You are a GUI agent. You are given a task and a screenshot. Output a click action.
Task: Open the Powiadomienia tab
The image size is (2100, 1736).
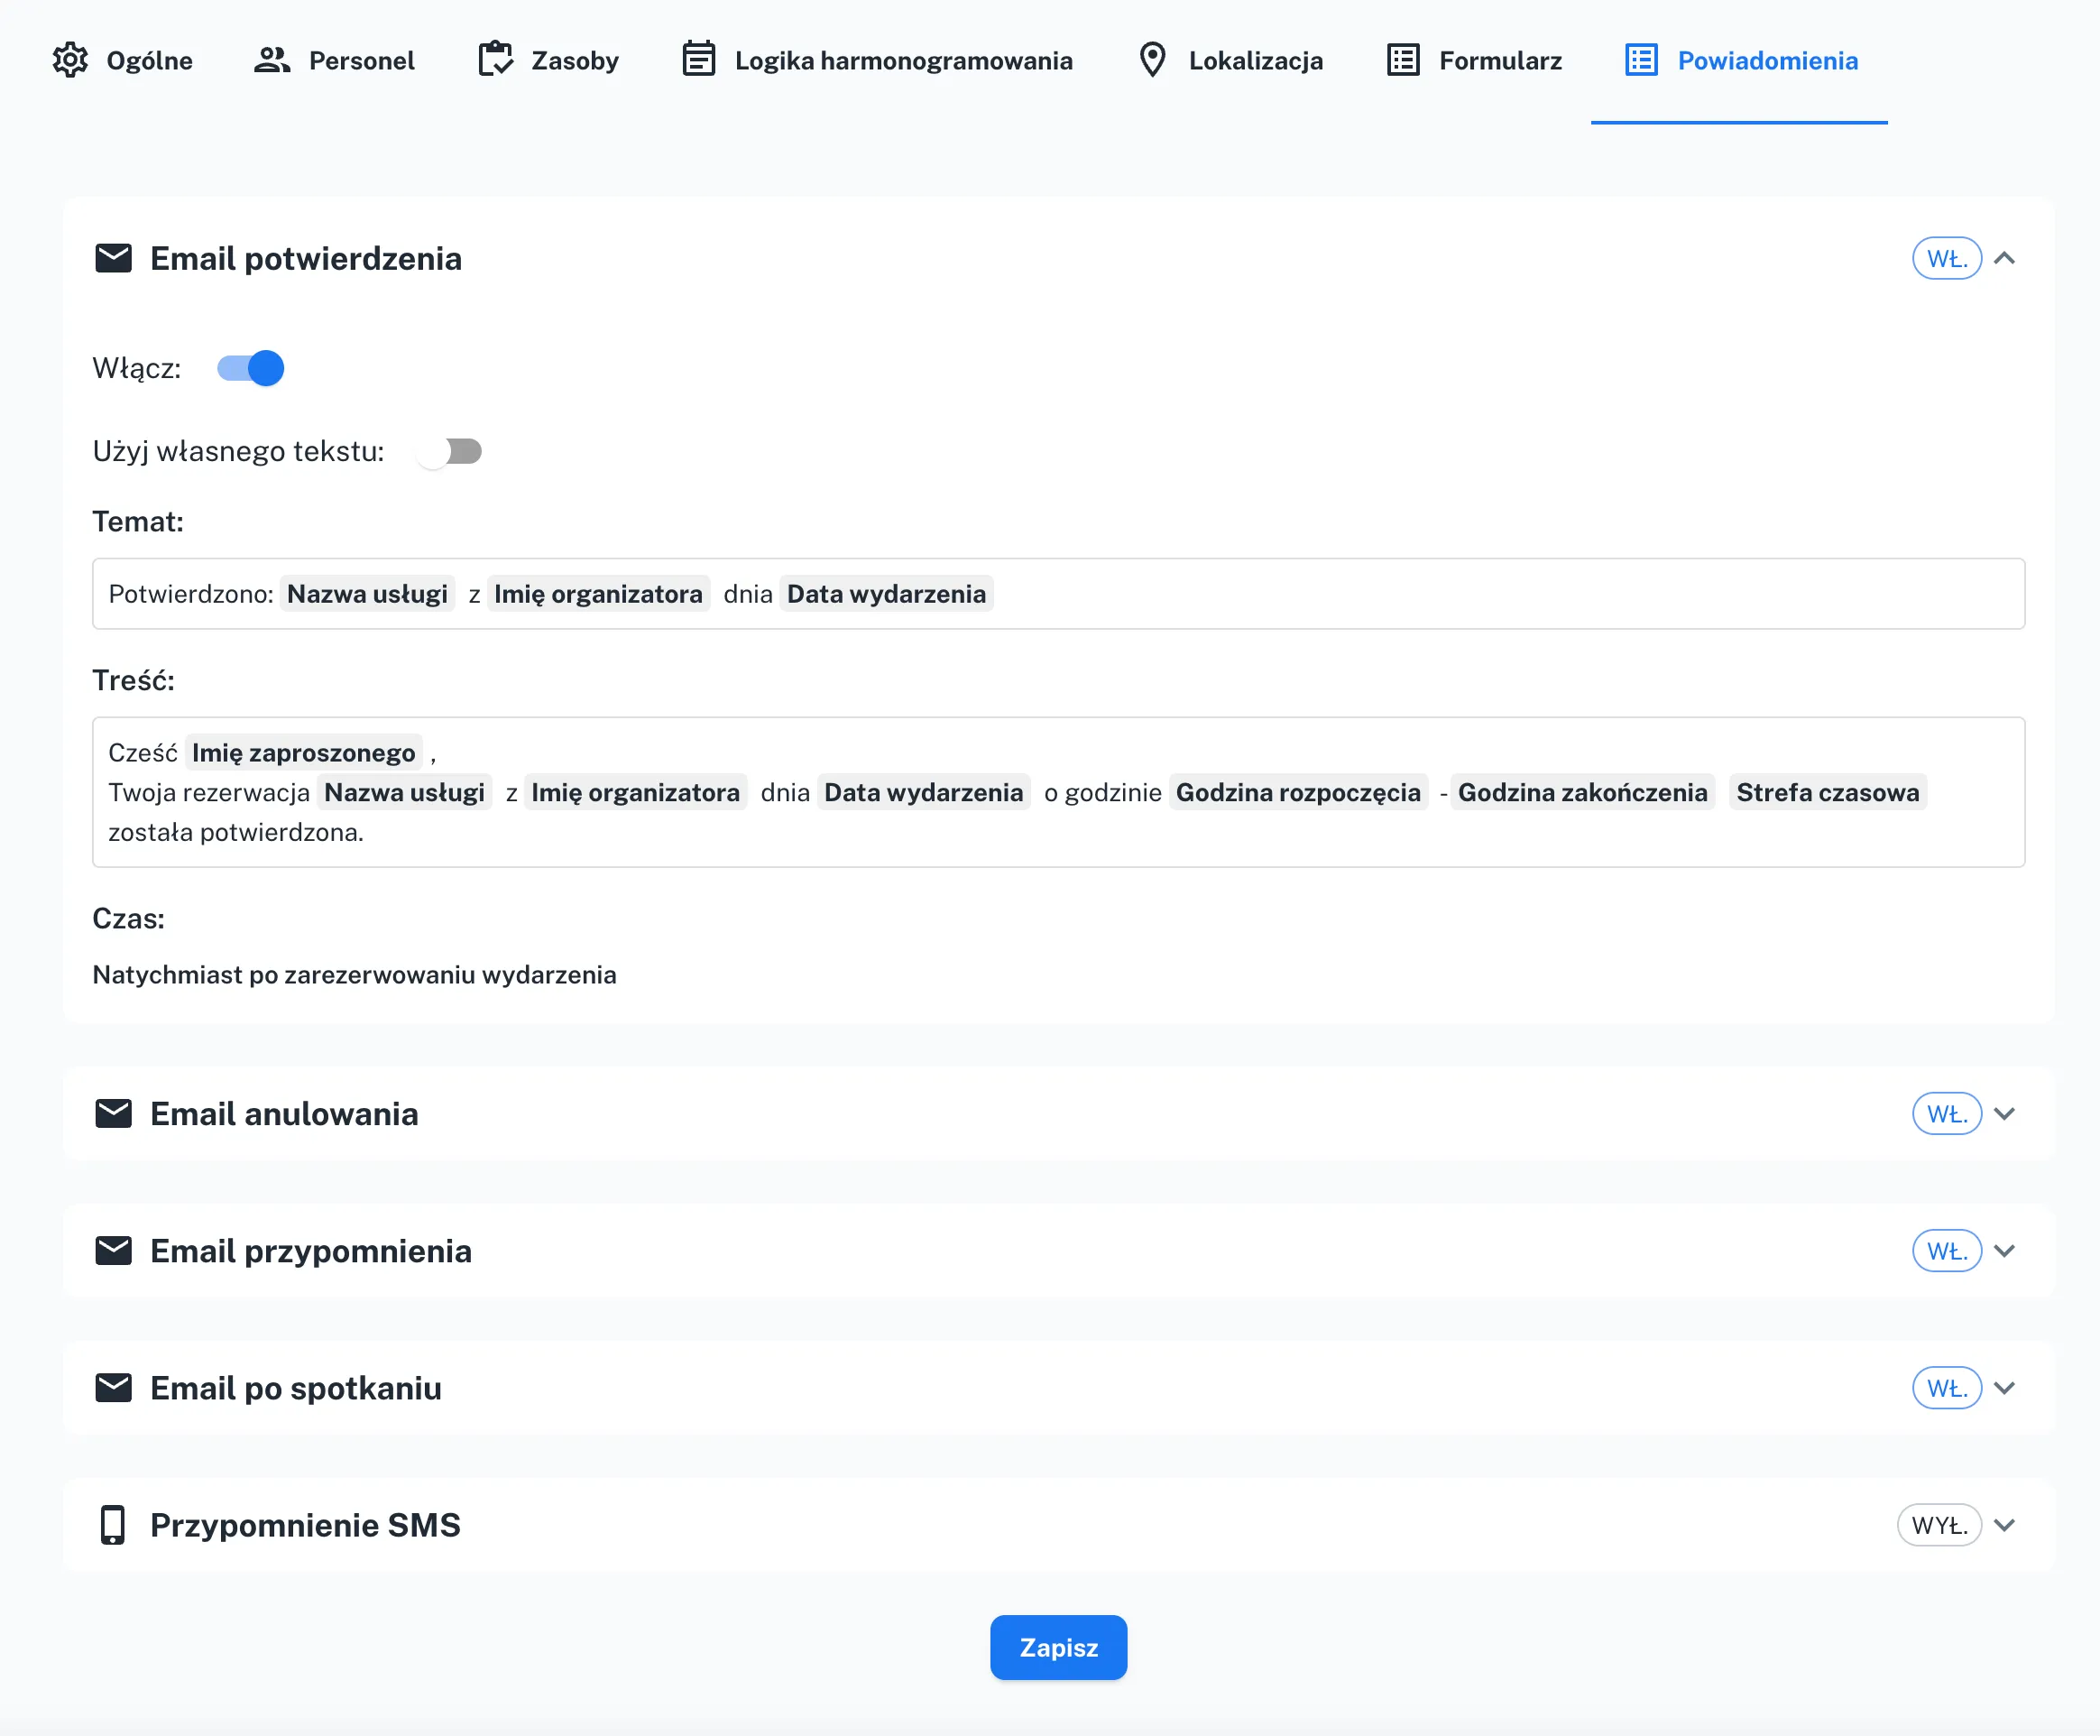click(1767, 60)
